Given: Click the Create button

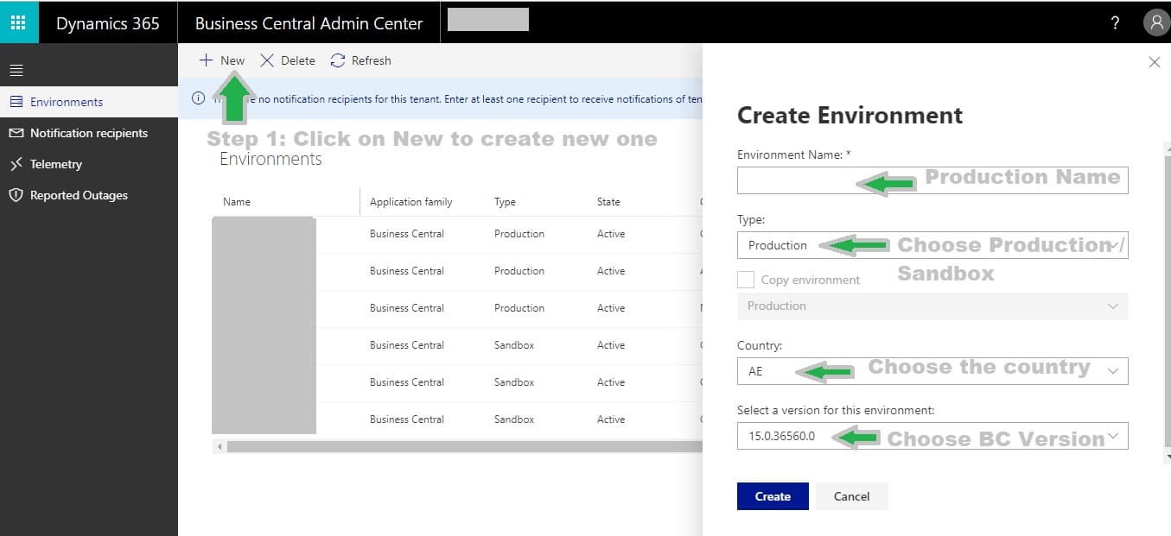Looking at the screenshot, I should [x=772, y=496].
